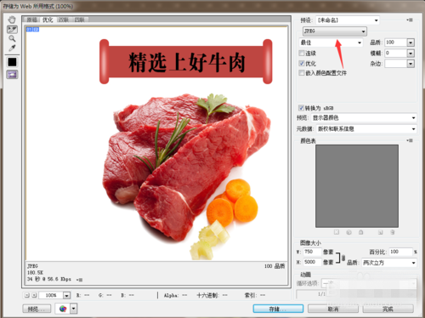Open the optimize panel flyout menu
The width and height of the screenshot is (425, 318).
[410, 20]
